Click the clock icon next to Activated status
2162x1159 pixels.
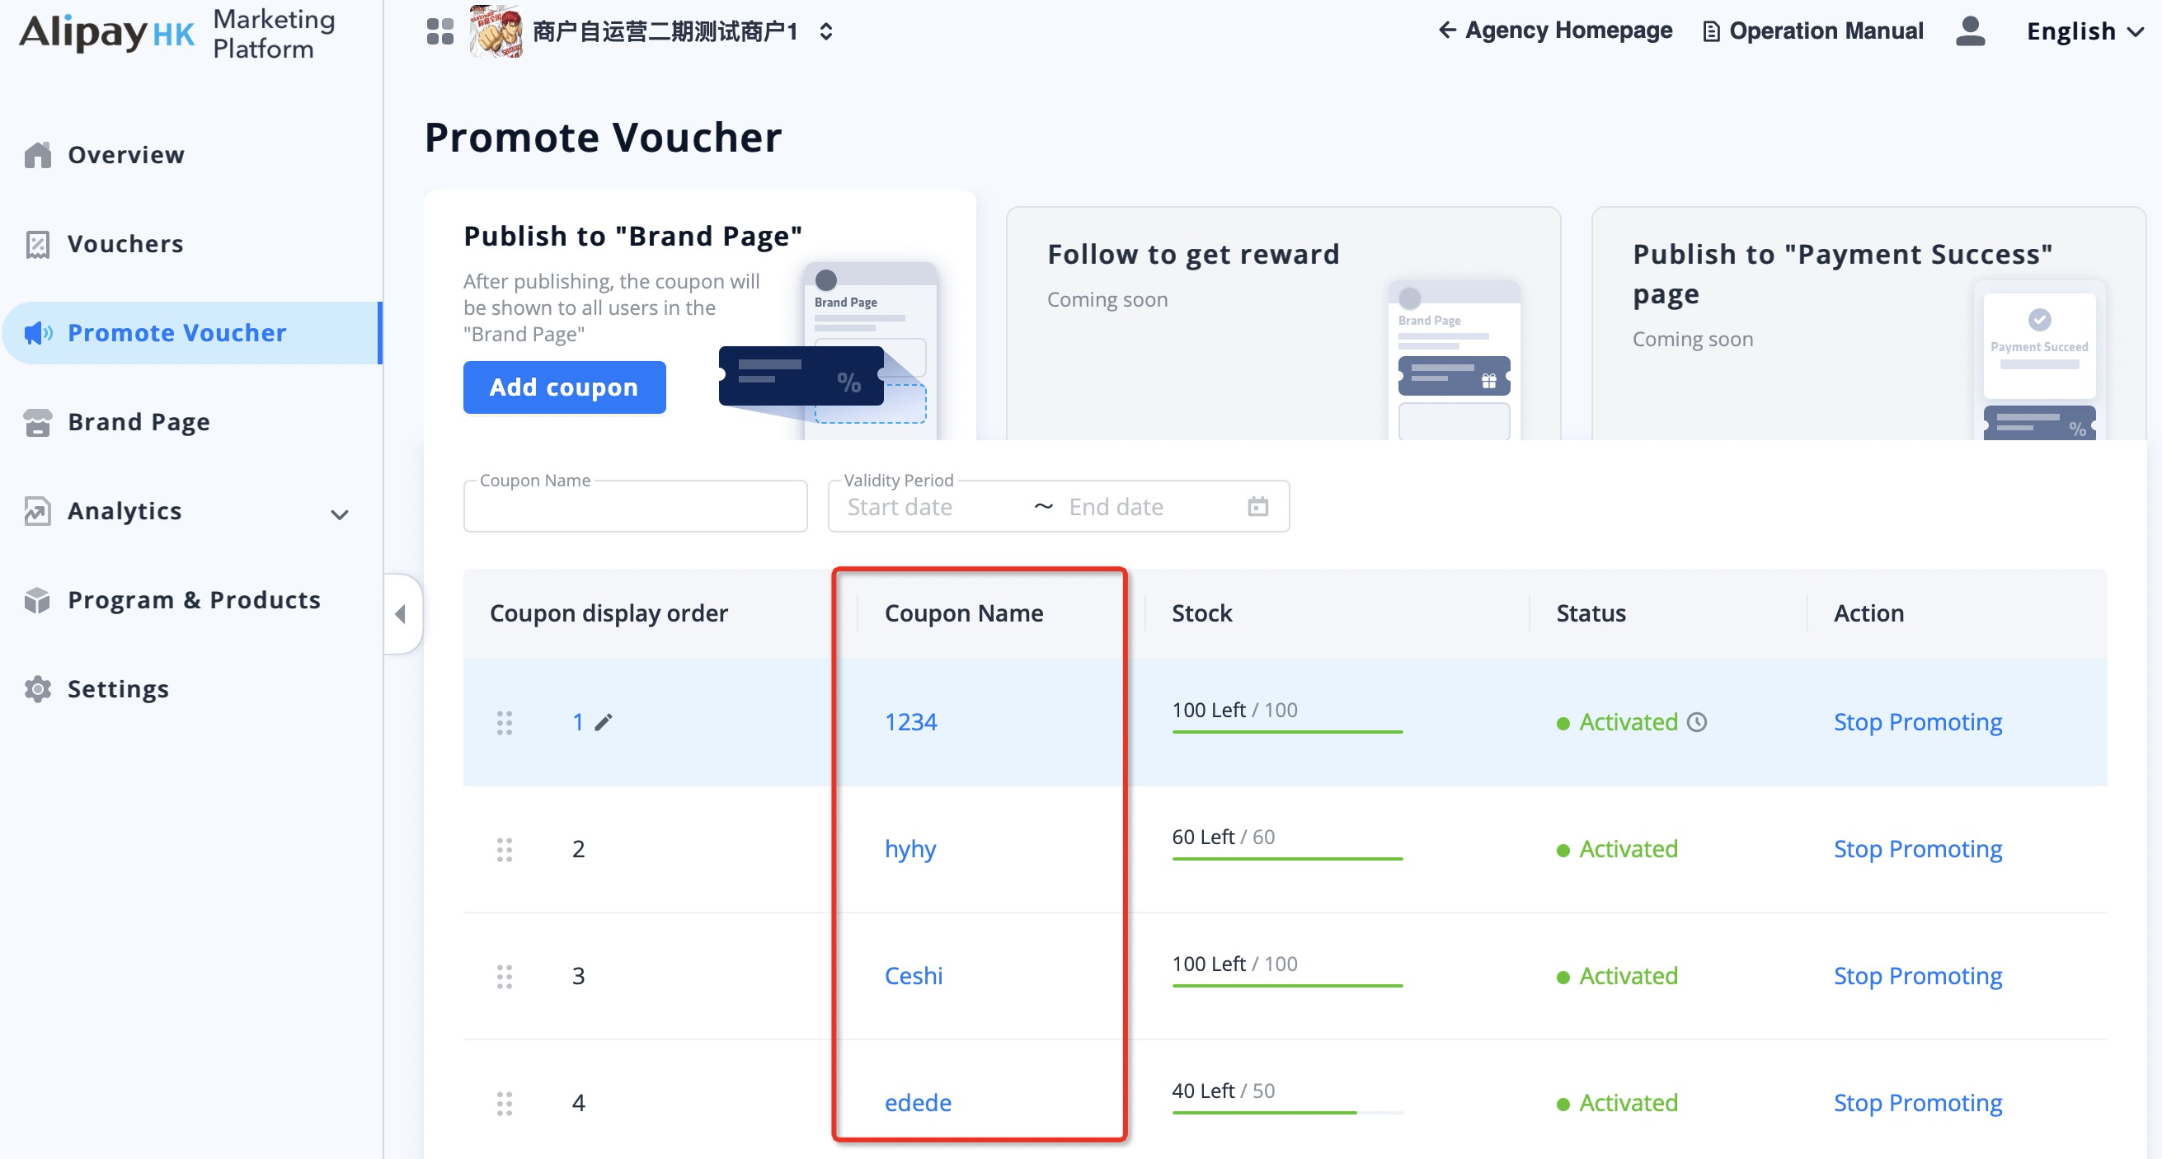pyautogui.click(x=1697, y=722)
